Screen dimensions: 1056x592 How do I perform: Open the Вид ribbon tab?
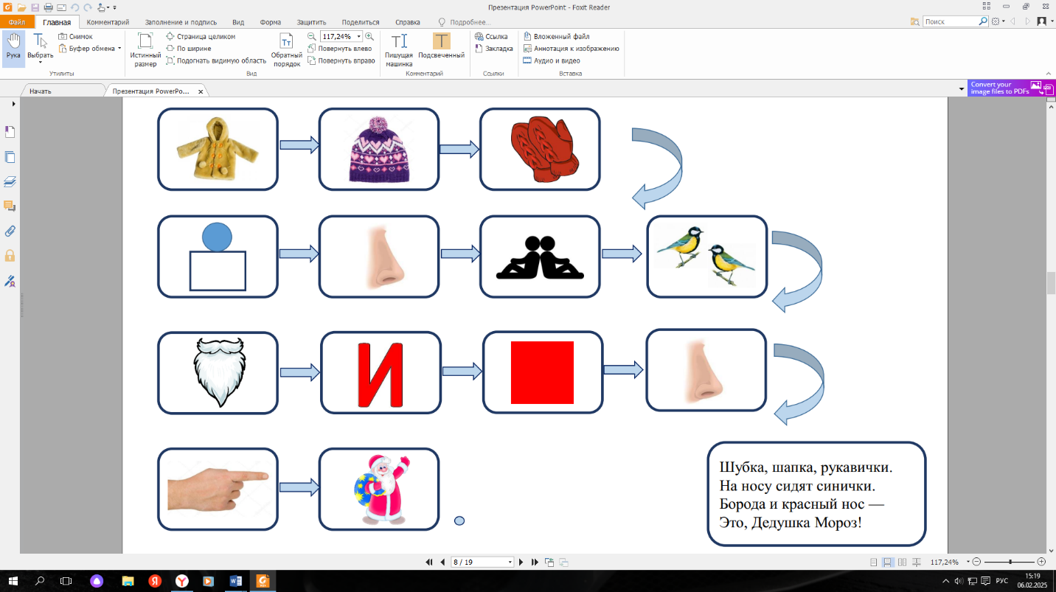pos(238,22)
